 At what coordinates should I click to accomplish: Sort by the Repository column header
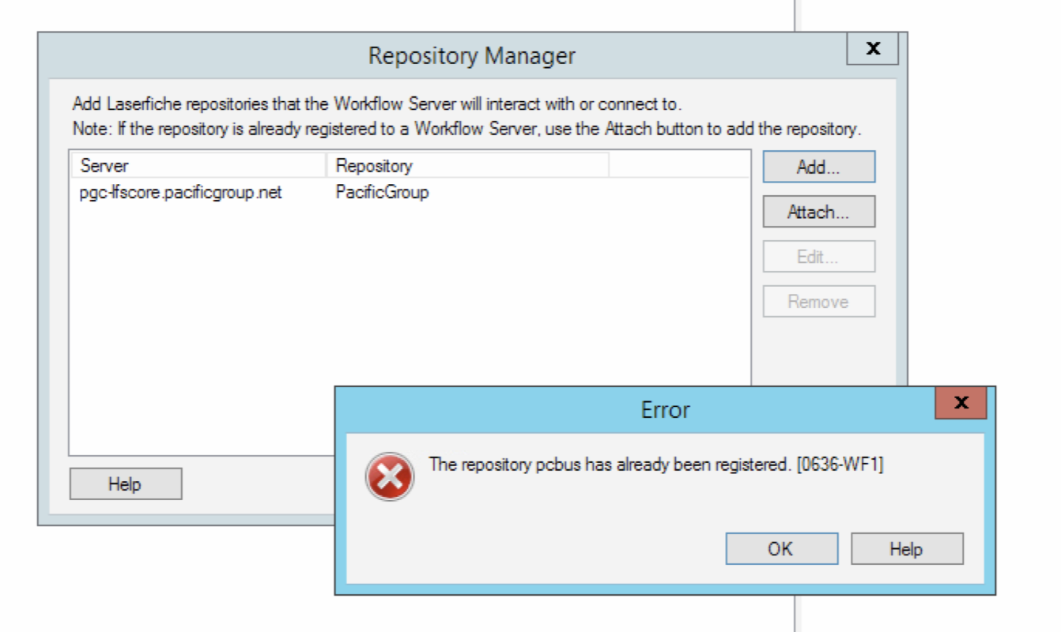tap(466, 166)
